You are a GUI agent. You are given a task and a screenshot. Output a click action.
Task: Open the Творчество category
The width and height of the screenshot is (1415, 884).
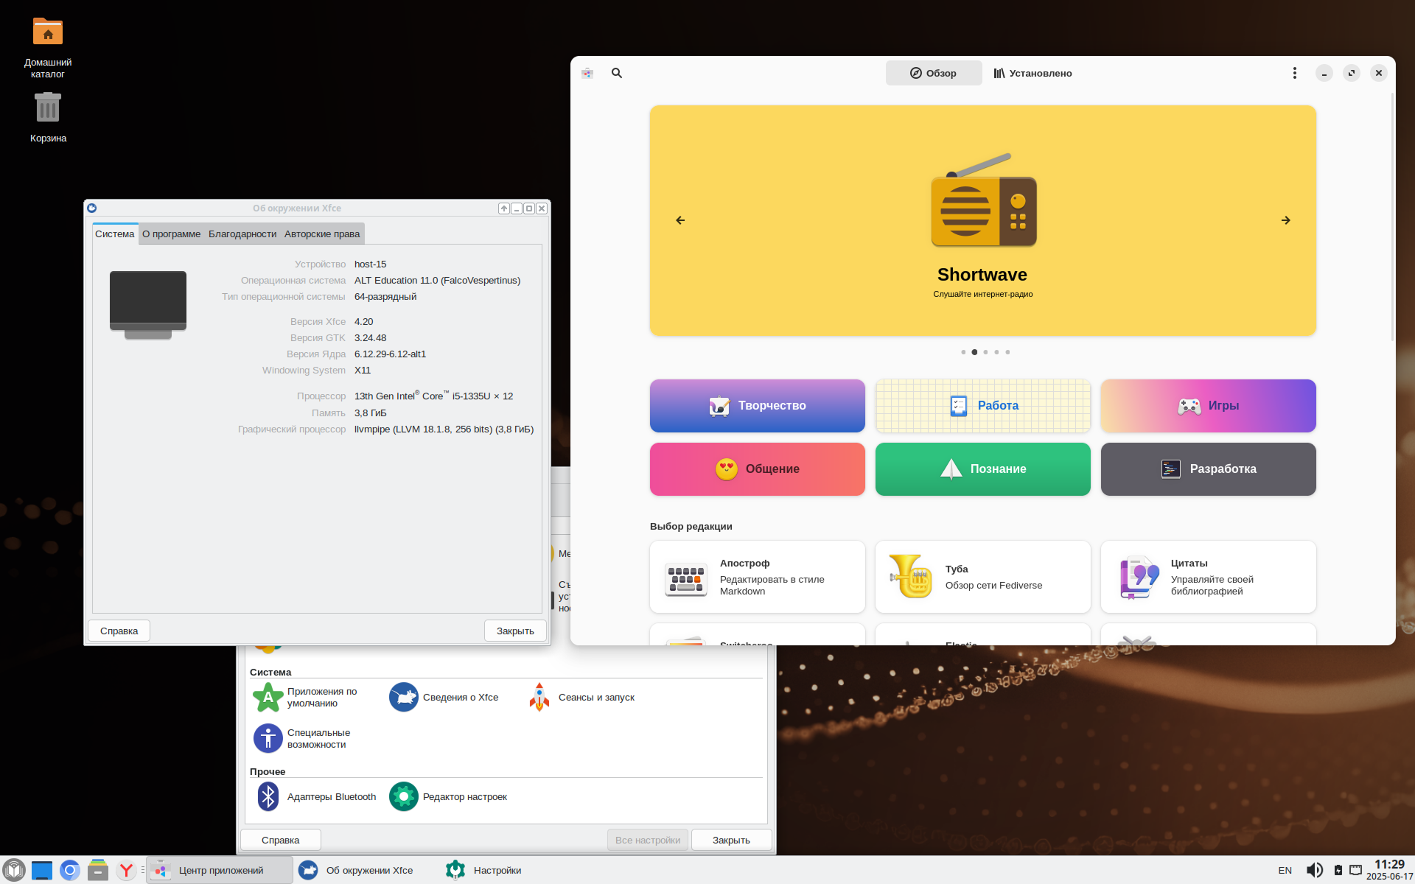[757, 406]
